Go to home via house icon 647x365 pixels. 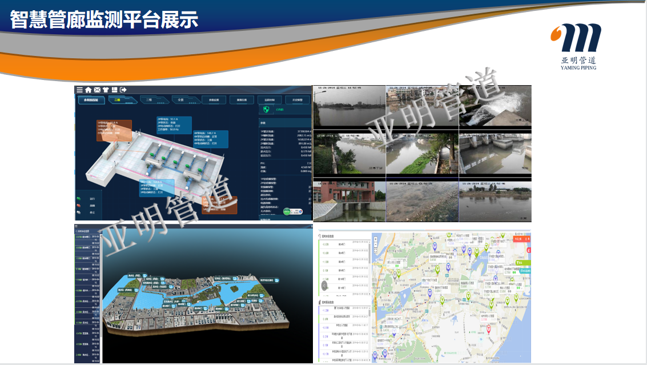pyautogui.click(x=89, y=90)
